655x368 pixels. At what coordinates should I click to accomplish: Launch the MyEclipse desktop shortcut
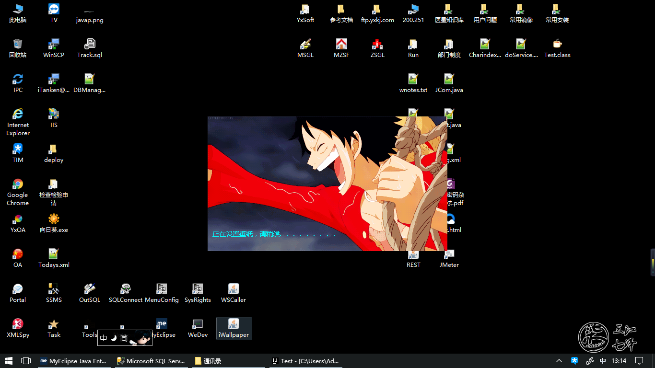point(162,328)
